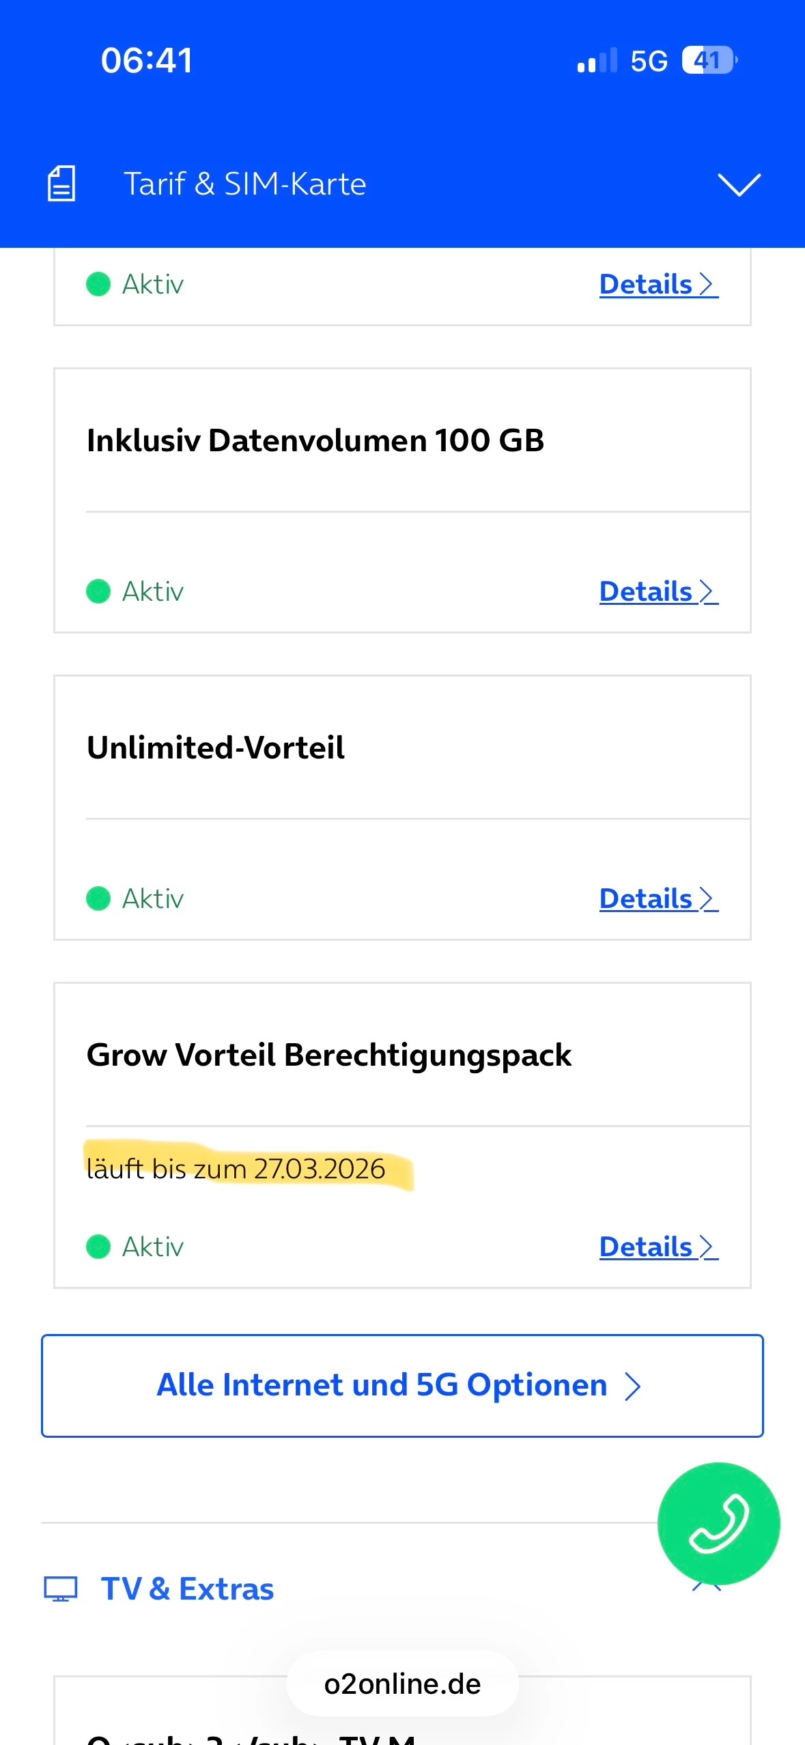Open Details link in the topmost card

click(658, 284)
